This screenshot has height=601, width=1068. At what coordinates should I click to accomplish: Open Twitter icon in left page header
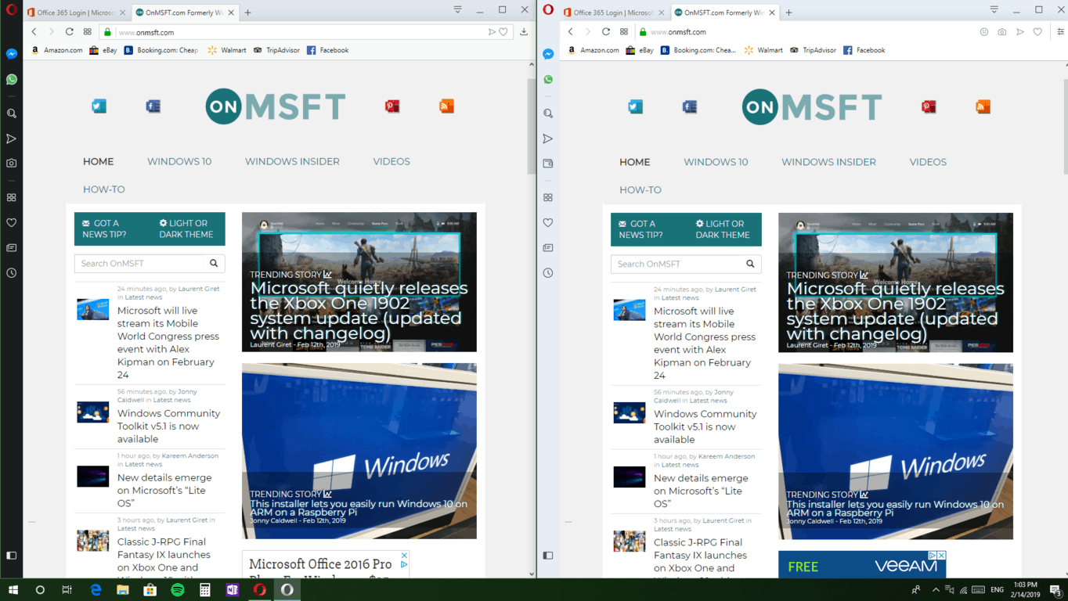[x=99, y=106]
